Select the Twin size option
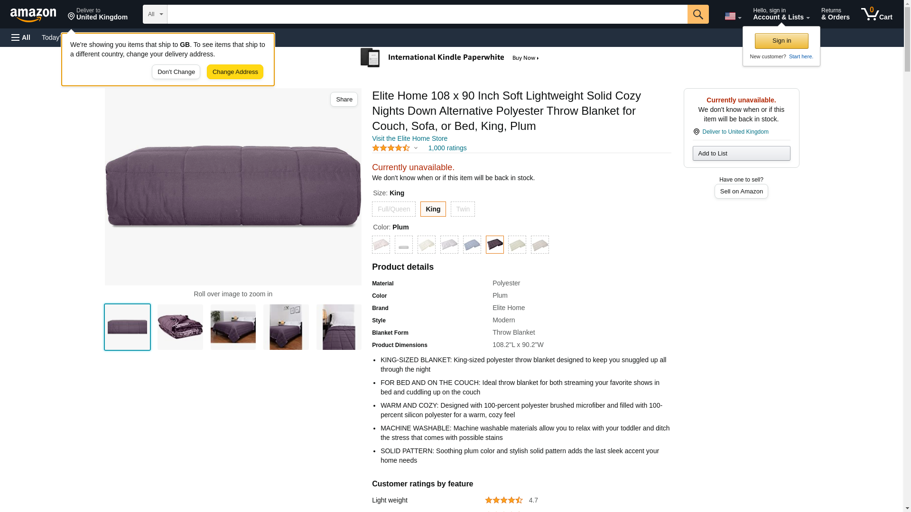 [463, 209]
